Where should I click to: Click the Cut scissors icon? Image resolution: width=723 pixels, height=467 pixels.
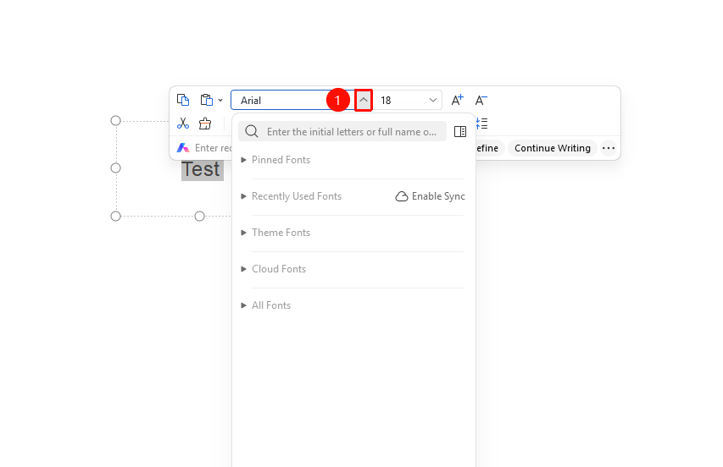(x=183, y=124)
